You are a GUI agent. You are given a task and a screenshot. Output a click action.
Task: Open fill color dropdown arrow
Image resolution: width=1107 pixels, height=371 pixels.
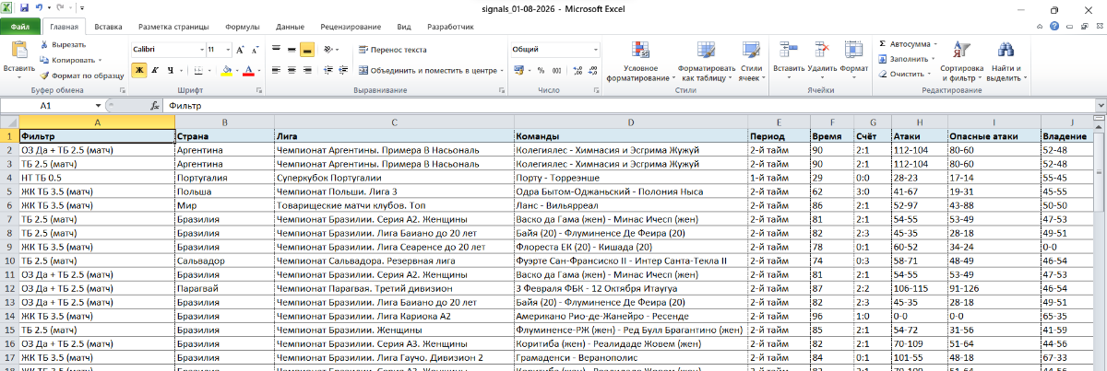pyautogui.click(x=236, y=70)
